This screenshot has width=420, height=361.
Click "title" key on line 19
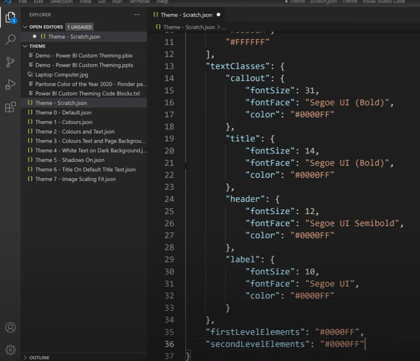[x=243, y=139]
